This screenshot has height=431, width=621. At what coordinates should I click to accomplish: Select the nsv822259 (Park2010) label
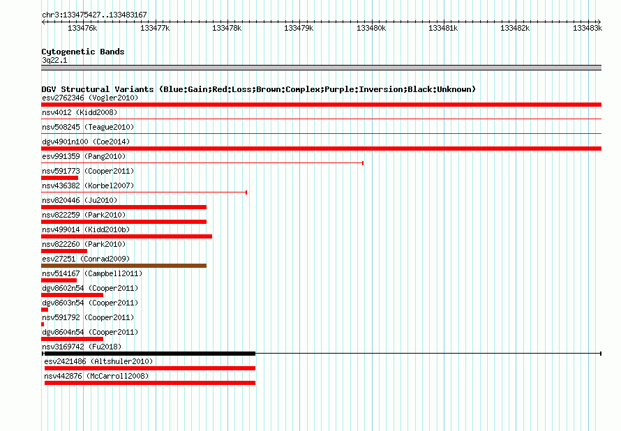84,215
